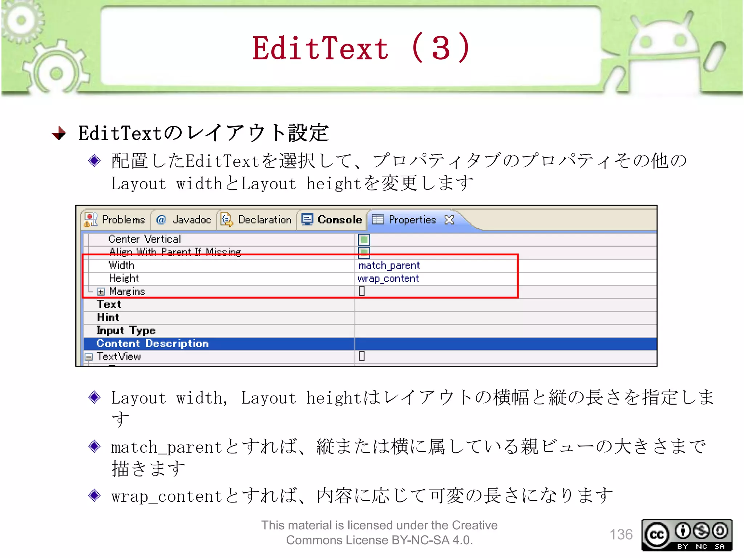Switch to the Declaration tab
The image size is (744, 558).
256,220
